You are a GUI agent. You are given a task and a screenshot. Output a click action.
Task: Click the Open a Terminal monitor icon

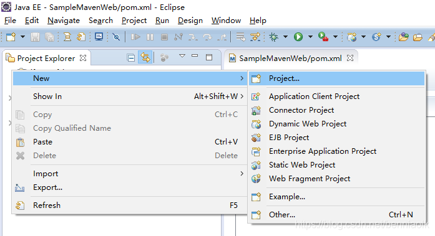(x=99, y=37)
